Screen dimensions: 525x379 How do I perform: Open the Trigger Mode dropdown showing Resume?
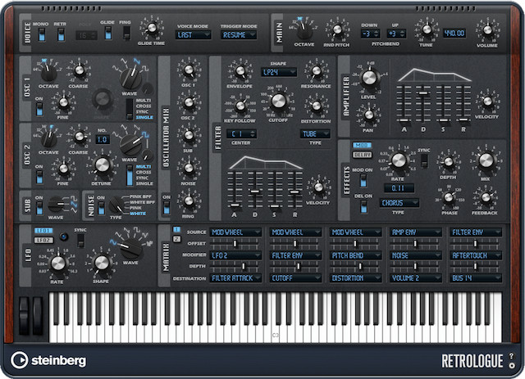[239, 34]
